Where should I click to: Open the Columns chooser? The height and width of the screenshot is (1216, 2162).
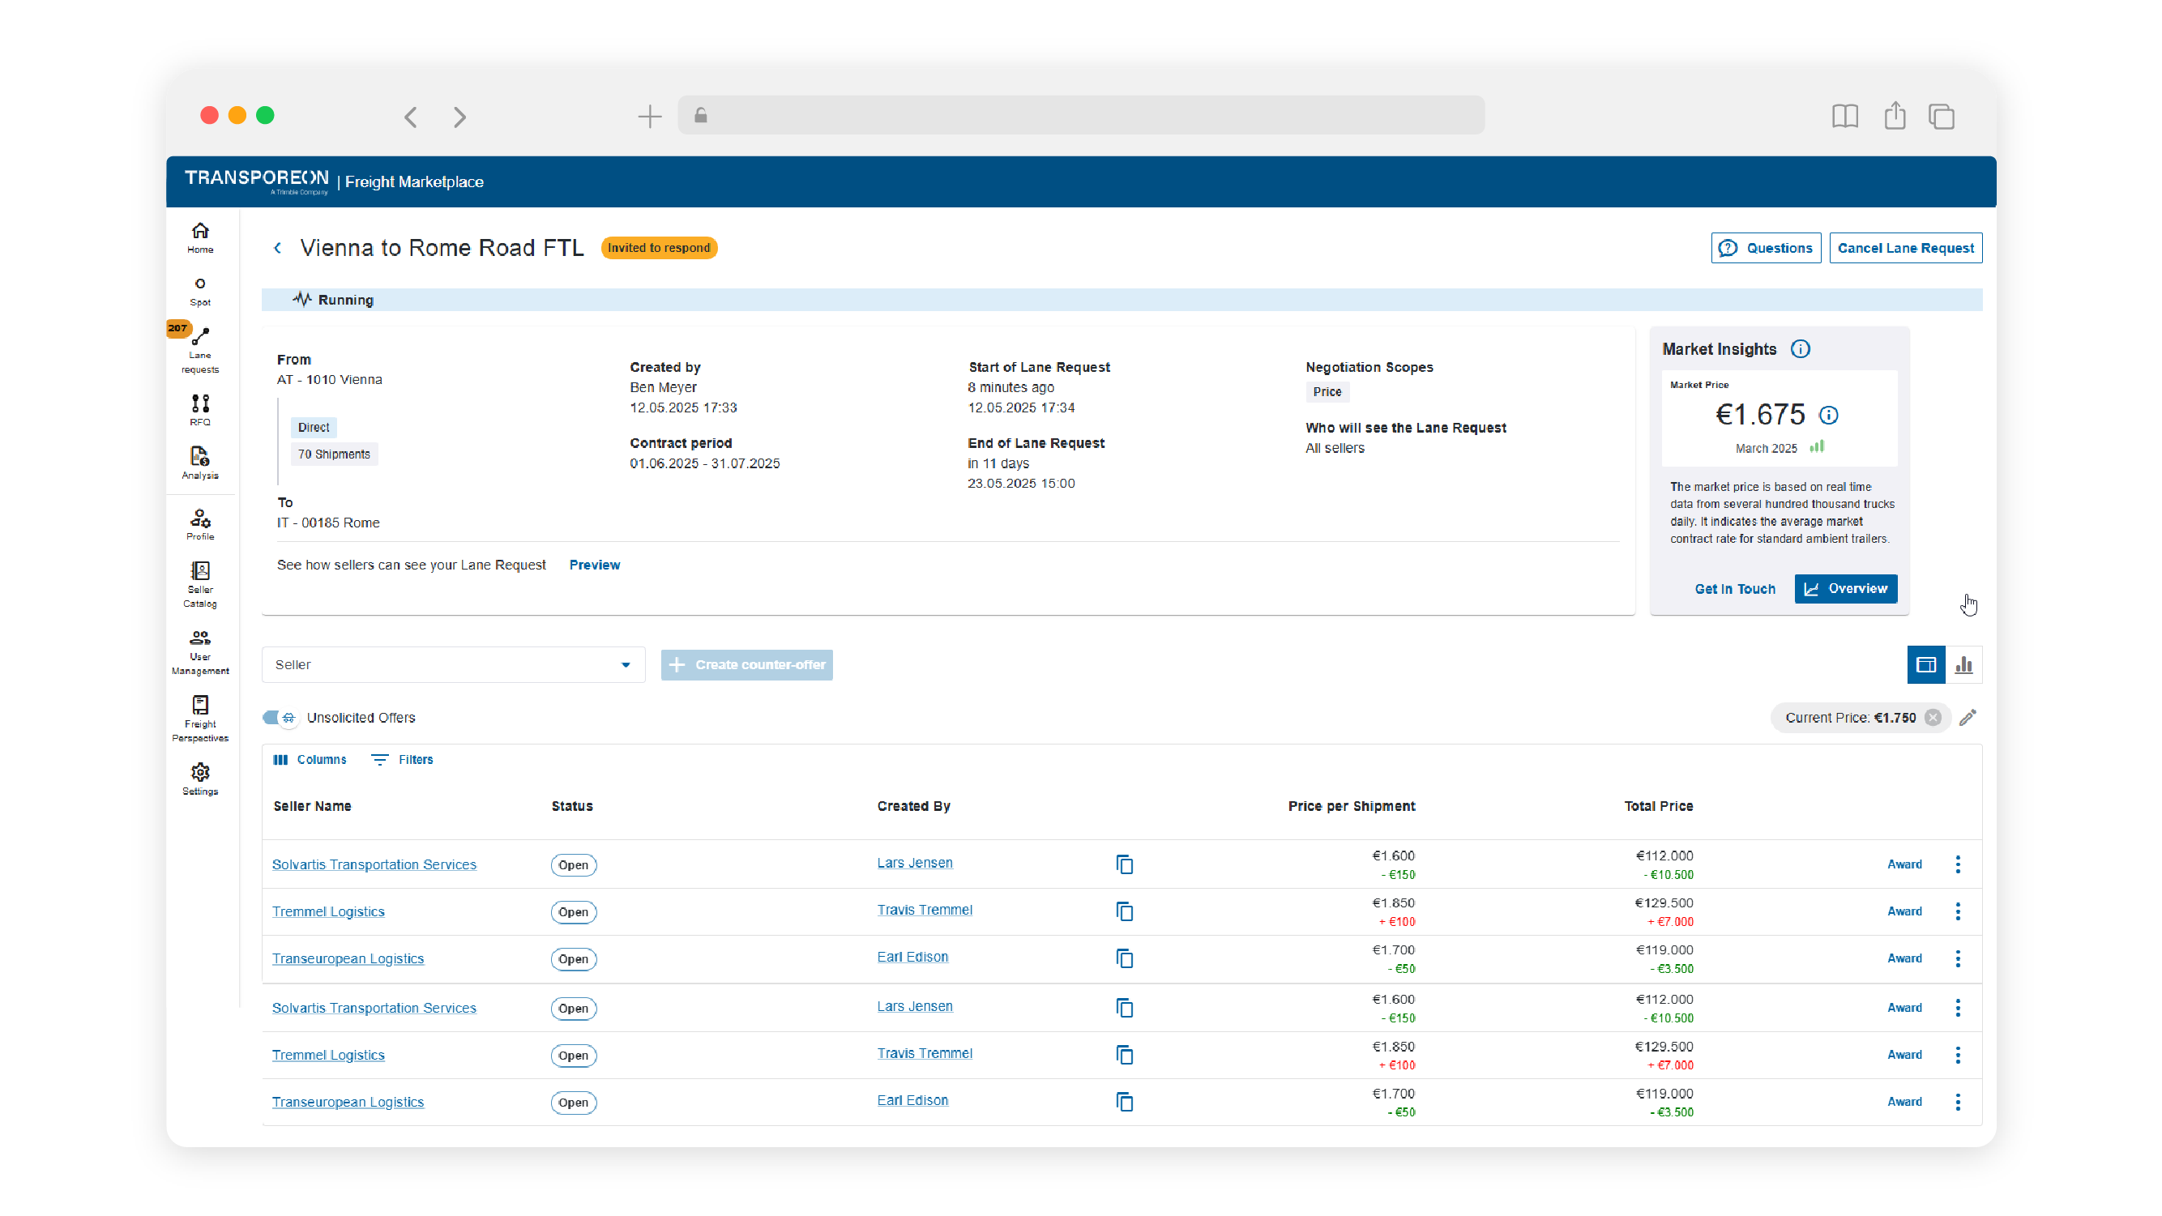[310, 759]
